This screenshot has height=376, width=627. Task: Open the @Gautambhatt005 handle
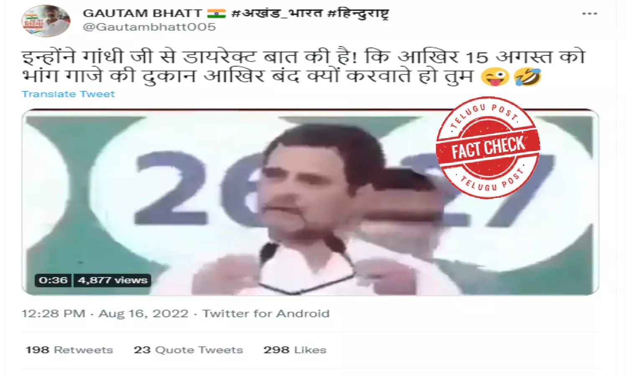(149, 27)
